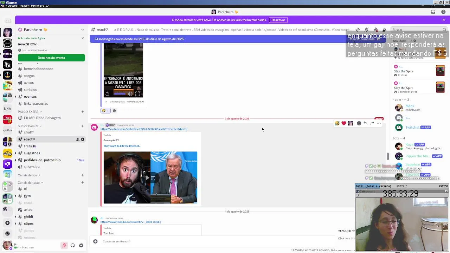Toggle headphones deafen in user panel
Viewport: 450px width, 253px height.
[x=72, y=246]
